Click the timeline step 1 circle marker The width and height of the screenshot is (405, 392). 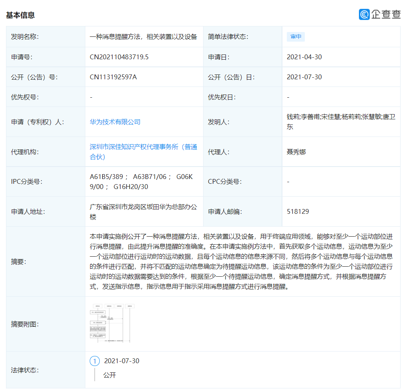[95, 361]
